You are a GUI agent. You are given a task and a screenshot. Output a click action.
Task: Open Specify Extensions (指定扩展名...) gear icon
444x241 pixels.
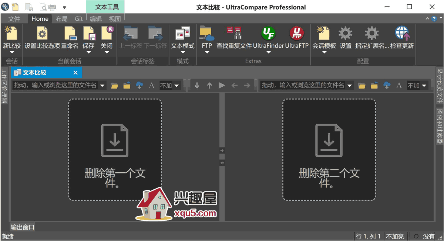coord(372,33)
